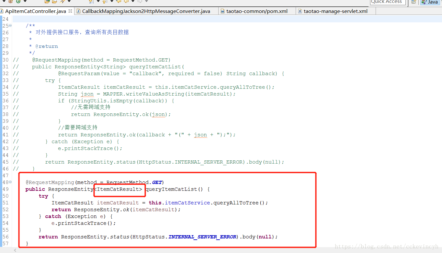Select the Java perspective button
Viewport: 442px width, 253px height.
[430, 2]
